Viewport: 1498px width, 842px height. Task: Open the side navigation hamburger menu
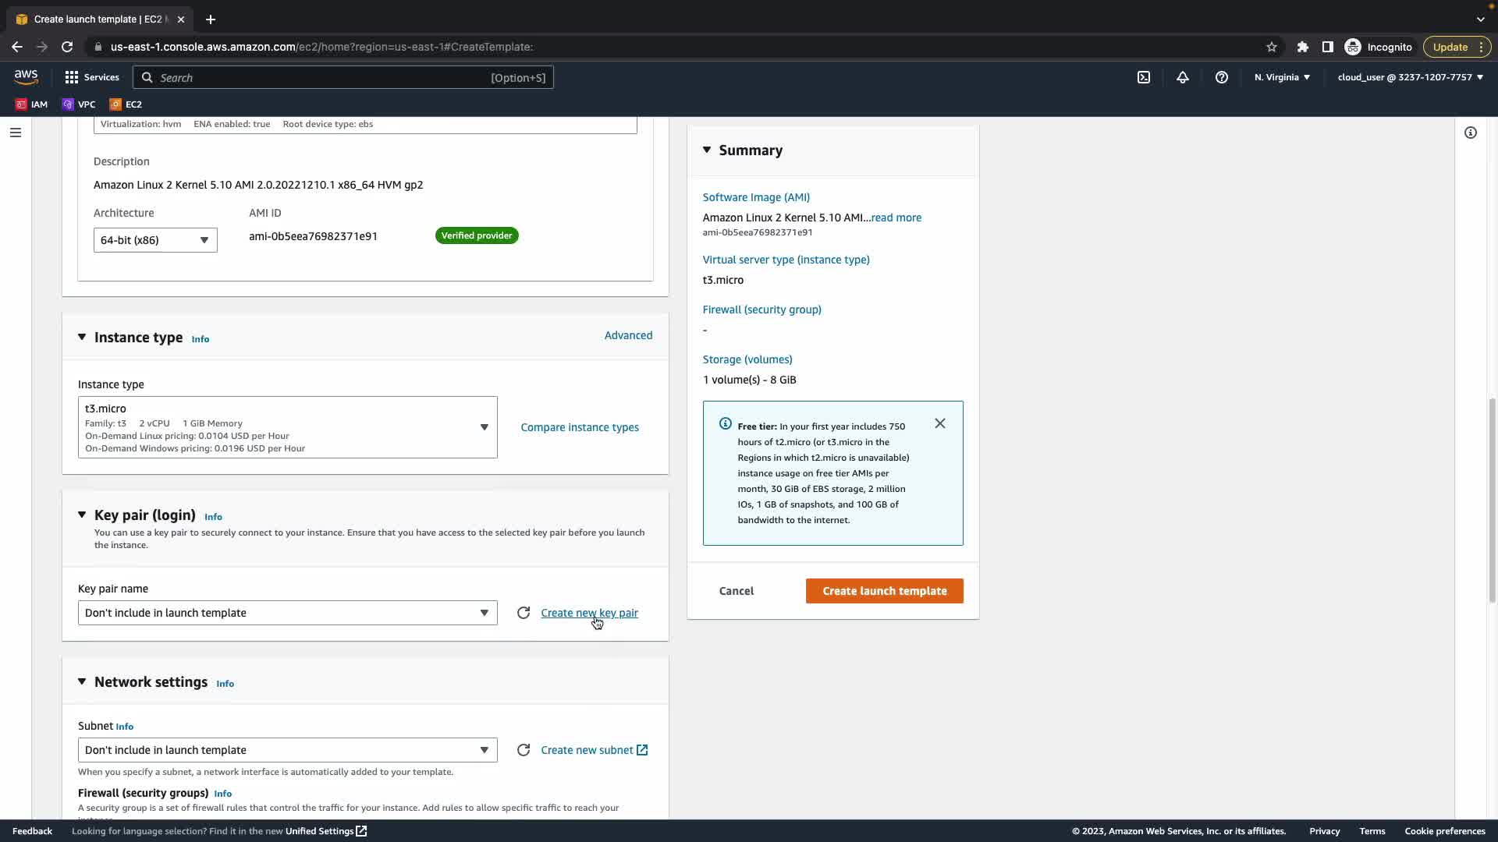click(16, 133)
